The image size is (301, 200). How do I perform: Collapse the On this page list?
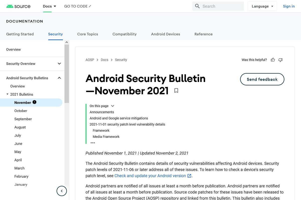point(113,106)
